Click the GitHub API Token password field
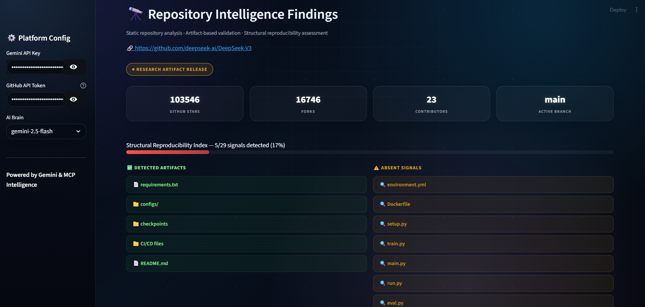 37,99
